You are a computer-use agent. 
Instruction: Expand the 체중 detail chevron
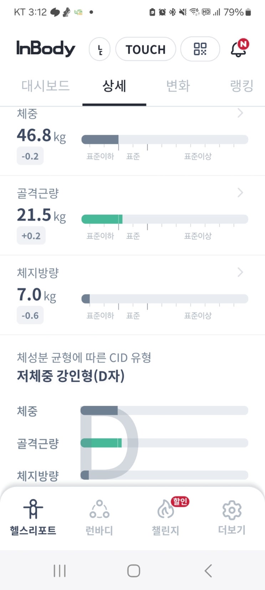(240, 113)
